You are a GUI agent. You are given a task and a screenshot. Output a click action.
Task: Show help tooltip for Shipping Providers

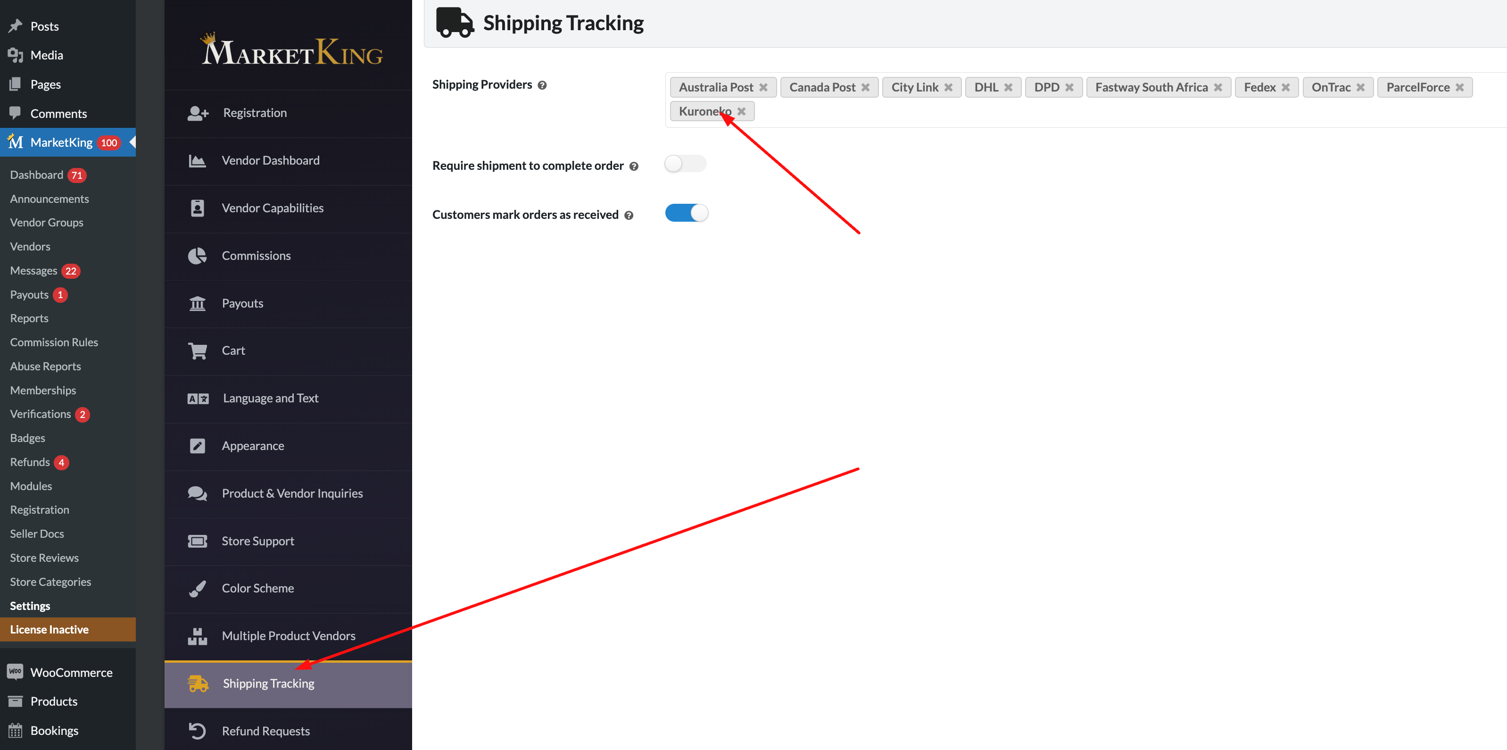pyautogui.click(x=542, y=85)
